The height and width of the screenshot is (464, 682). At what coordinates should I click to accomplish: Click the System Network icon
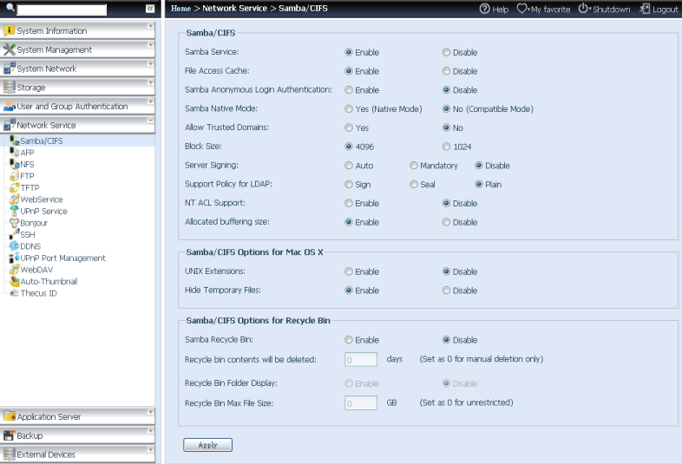[9, 69]
